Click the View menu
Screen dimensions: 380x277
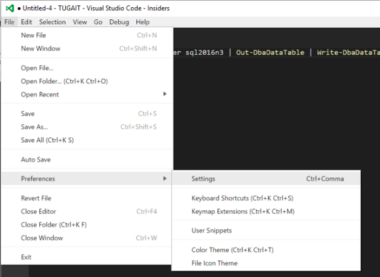[x=80, y=22]
